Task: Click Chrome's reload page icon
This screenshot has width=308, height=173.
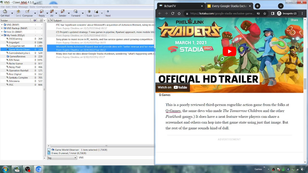Action: click(x=173, y=13)
